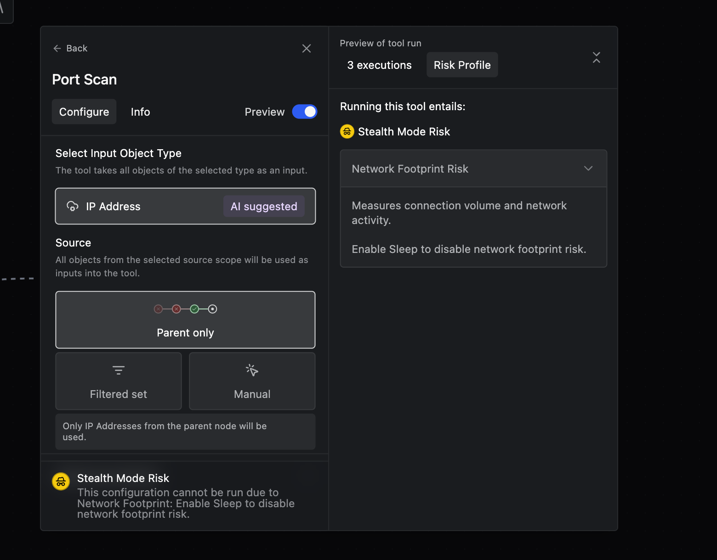
Task: Click the parent node chain diagram icon
Action: (x=185, y=309)
